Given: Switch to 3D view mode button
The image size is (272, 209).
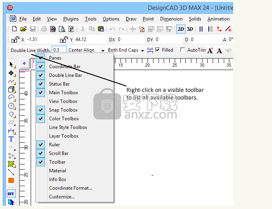Looking at the screenshot, I should click(x=190, y=29).
